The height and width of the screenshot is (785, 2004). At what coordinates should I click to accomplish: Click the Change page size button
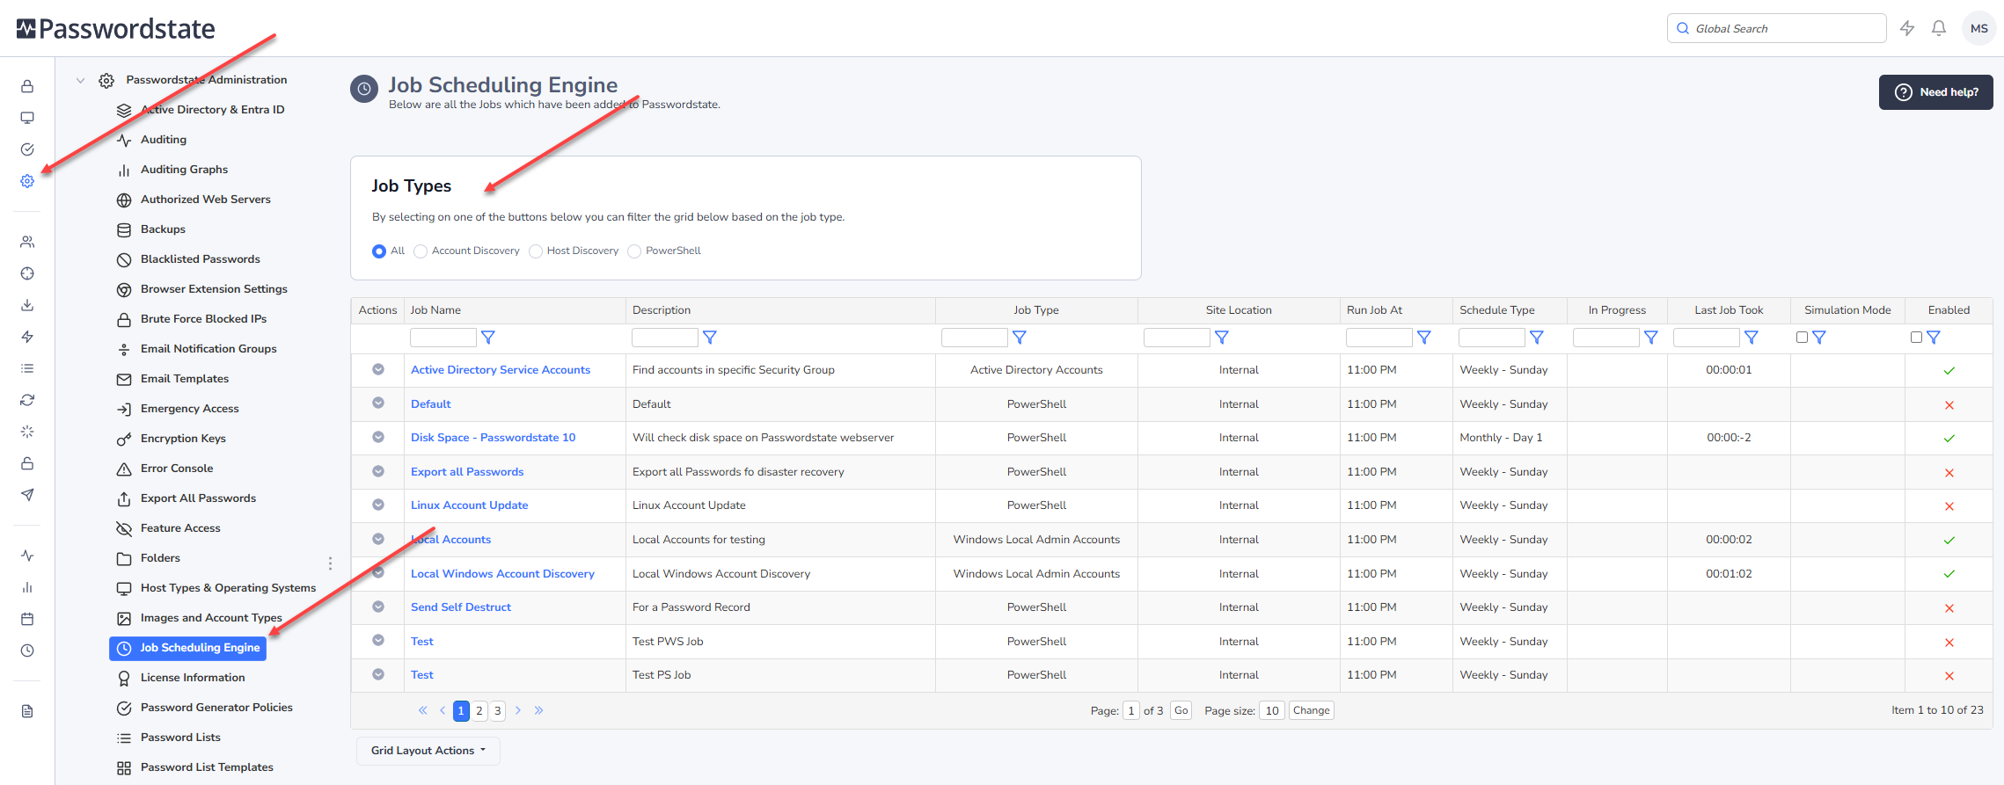(x=1311, y=711)
